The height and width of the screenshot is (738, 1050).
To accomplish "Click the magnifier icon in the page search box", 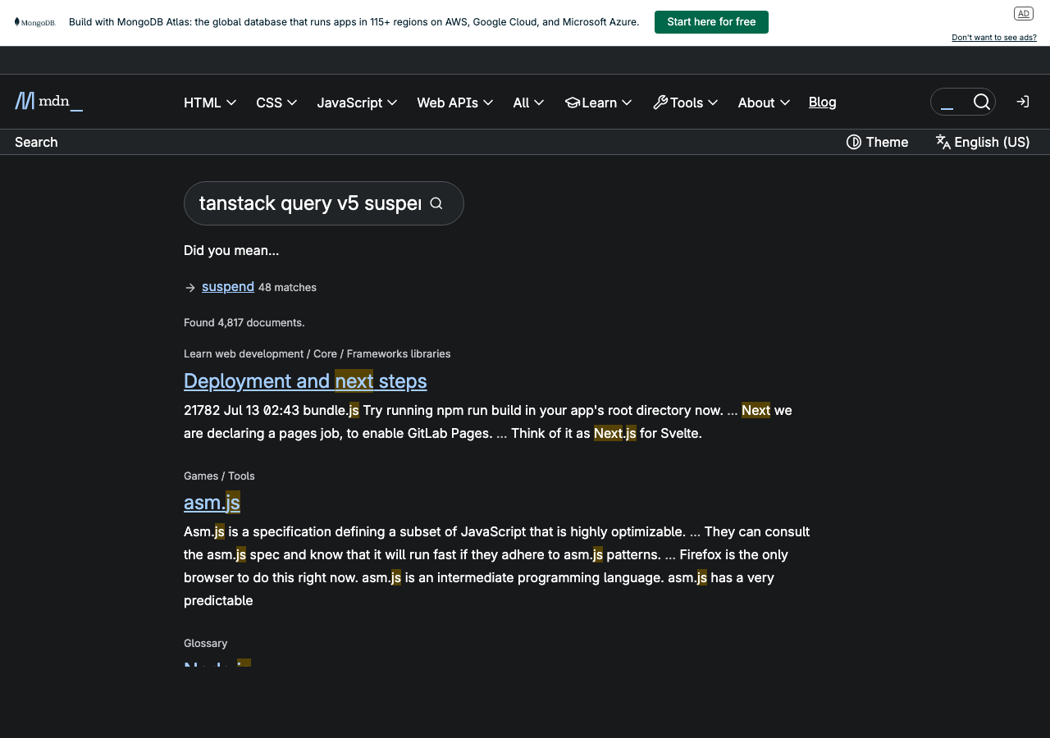I will [436, 203].
